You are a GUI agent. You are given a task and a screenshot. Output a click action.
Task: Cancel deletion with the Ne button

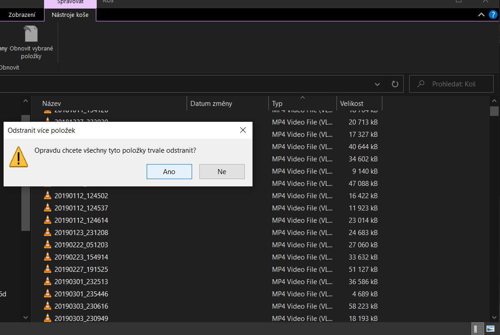click(222, 172)
